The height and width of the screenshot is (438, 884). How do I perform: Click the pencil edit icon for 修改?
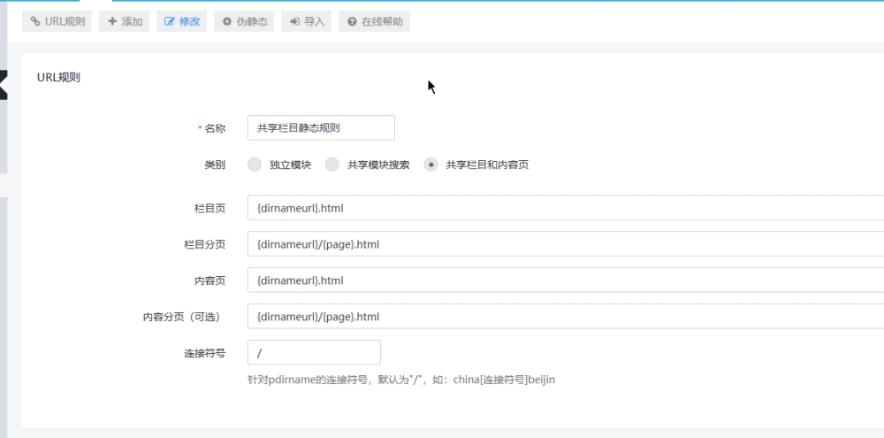coord(170,21)
